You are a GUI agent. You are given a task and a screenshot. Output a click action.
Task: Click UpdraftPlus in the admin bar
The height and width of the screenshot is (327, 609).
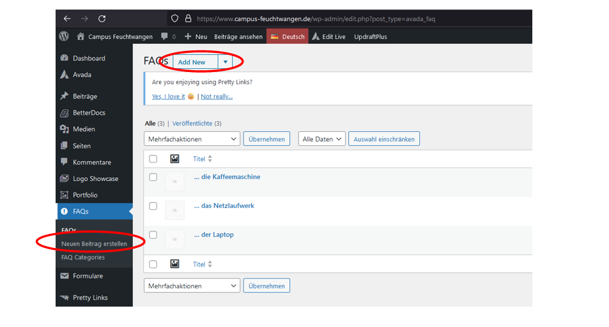[371, 36]
